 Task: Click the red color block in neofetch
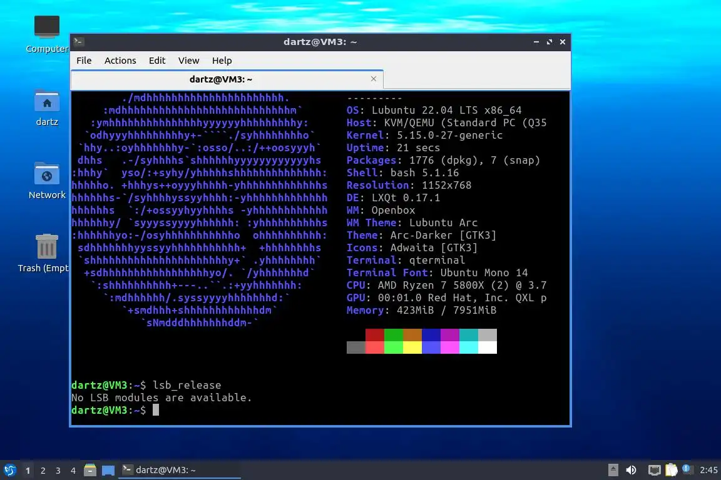pos(375,335)
